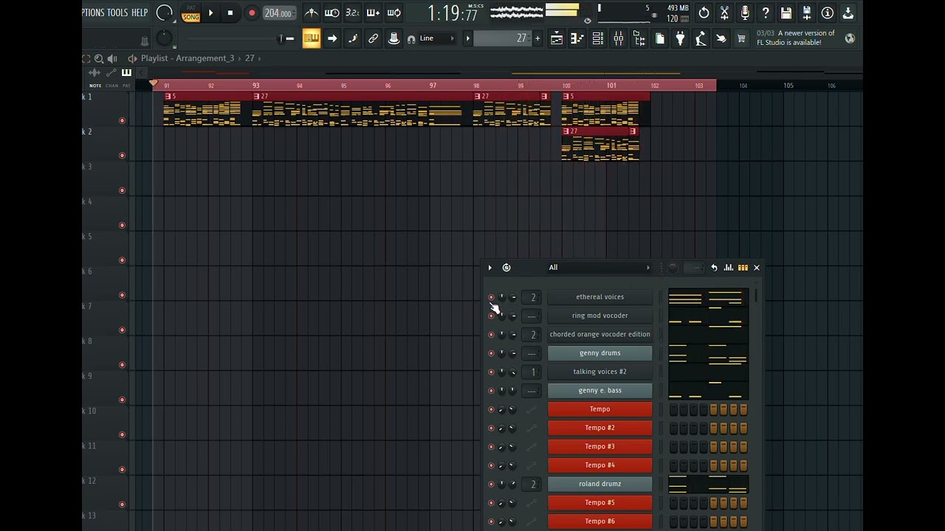Click the auto-scroll arrow icon
945x531 pixels.
(332, 38)
